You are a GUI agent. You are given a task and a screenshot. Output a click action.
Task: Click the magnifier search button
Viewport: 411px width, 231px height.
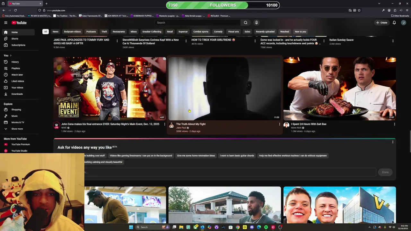245,22
